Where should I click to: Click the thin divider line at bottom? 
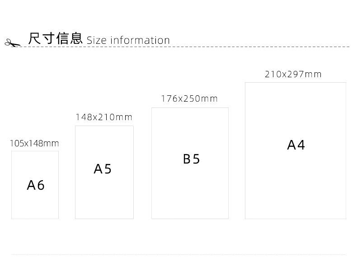pos(179,254)
